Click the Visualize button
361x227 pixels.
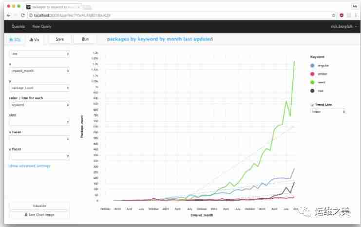[x=39, y=206]
